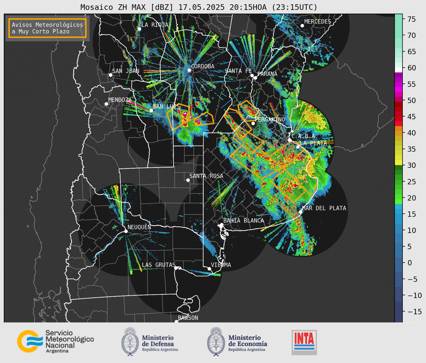Click the SANTA ROSA city label
The height and width of the screenshot is (363, 426).
206,176
